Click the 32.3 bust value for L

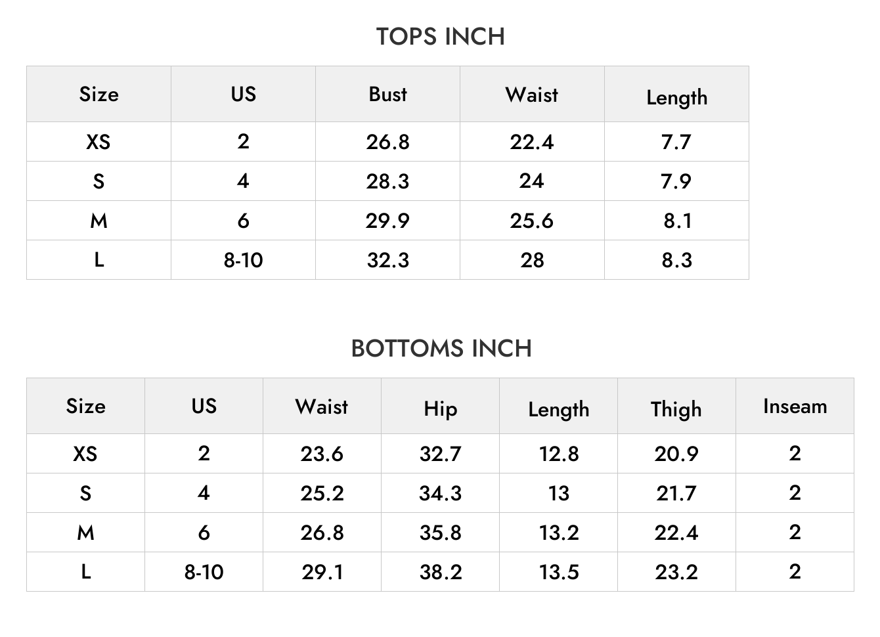coord(387,260)
